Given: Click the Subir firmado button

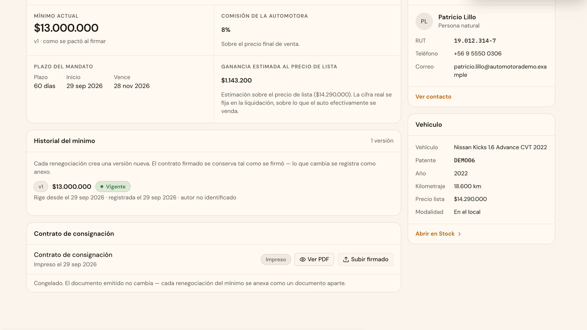Looking at the screenshot, I should 365,259.
